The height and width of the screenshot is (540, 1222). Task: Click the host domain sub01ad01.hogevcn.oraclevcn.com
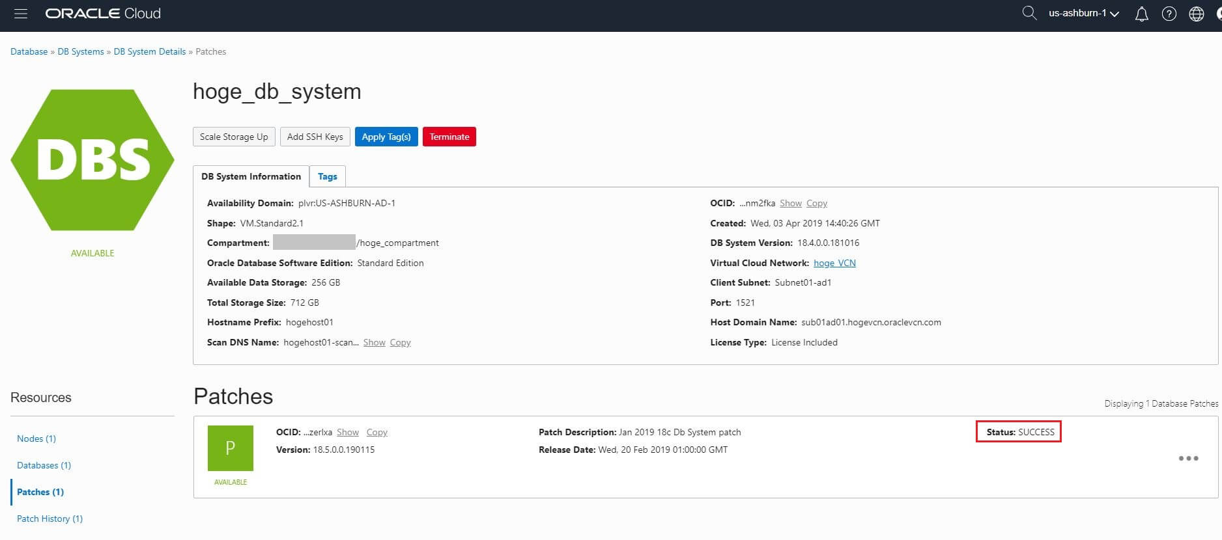coord(871,322)
